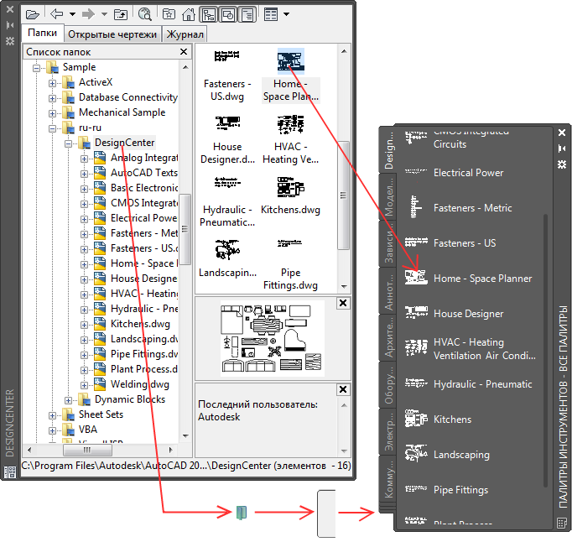The width and height of the screenshot is (572, 542).
Task: Close the Список папок pane
Action: coord(184,52)
